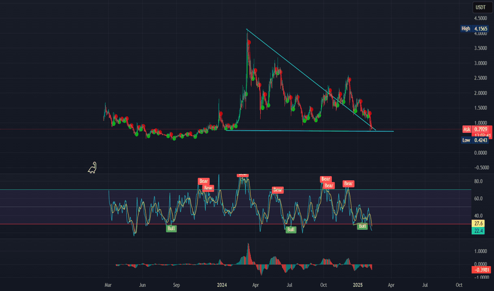
Task: Click the yellow 27.6 RSI value tag
Action: point(478,223)
